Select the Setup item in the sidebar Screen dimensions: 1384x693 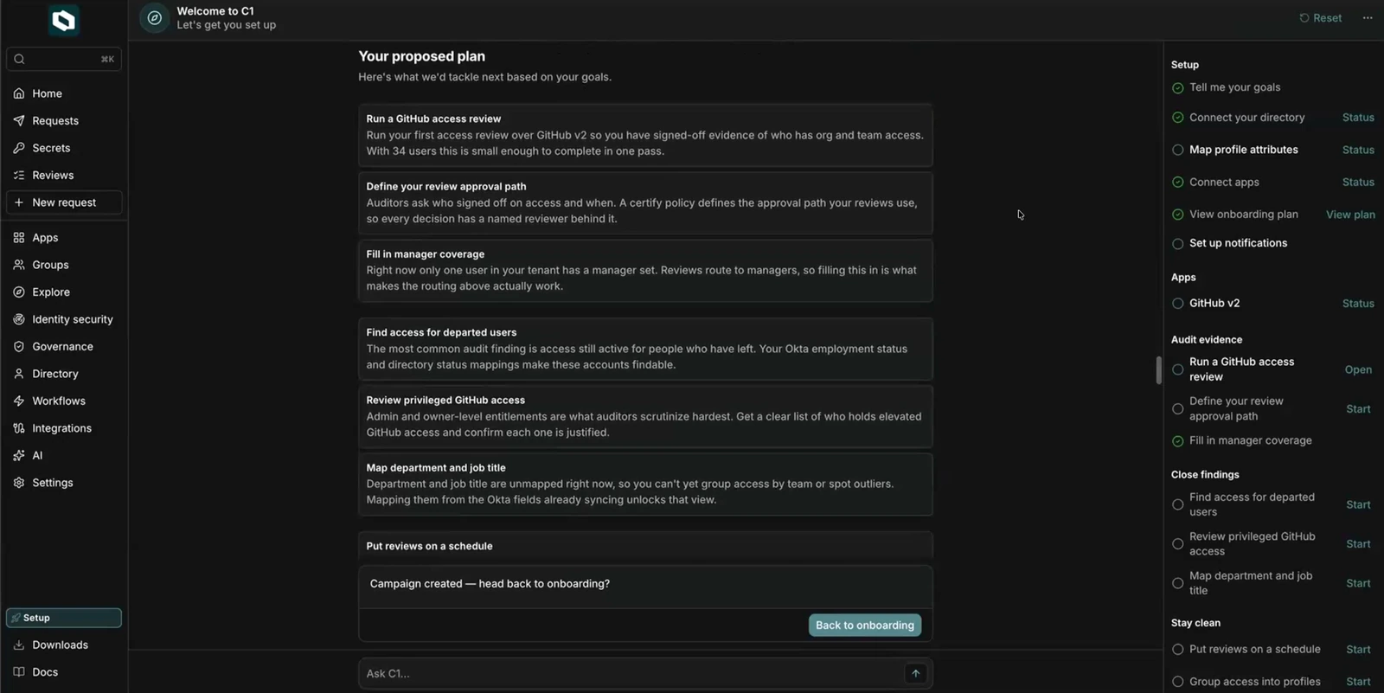click(x=64, y=618)
